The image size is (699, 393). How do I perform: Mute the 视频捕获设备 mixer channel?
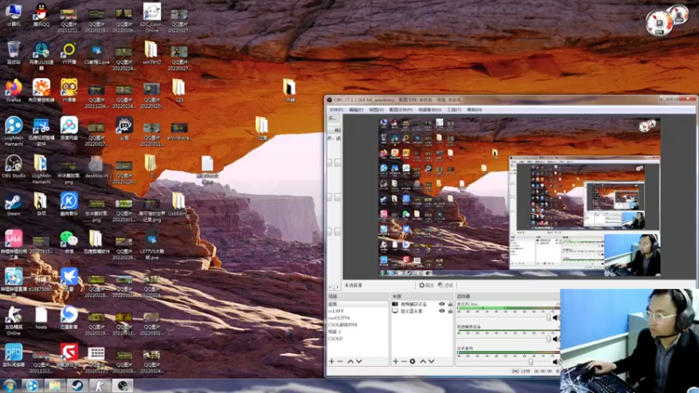coord(556,339)
